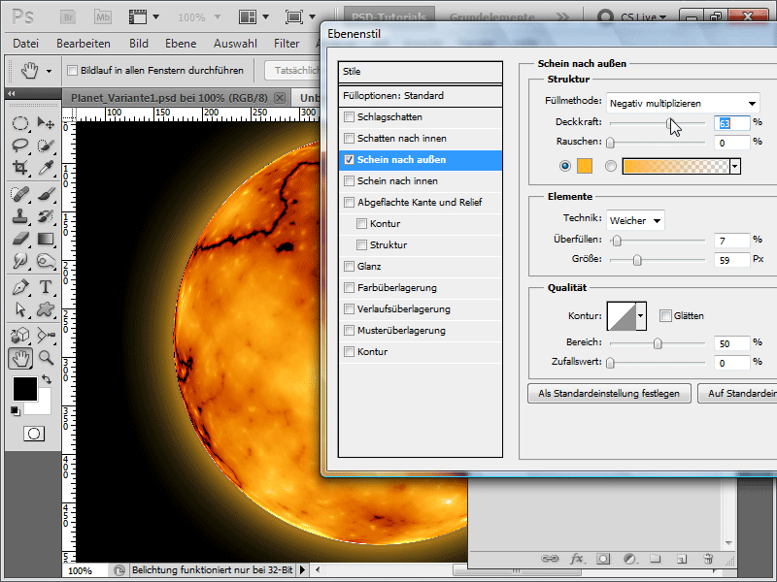Select the Healing Brush tool
777x582 pixels.
[20, 193]
